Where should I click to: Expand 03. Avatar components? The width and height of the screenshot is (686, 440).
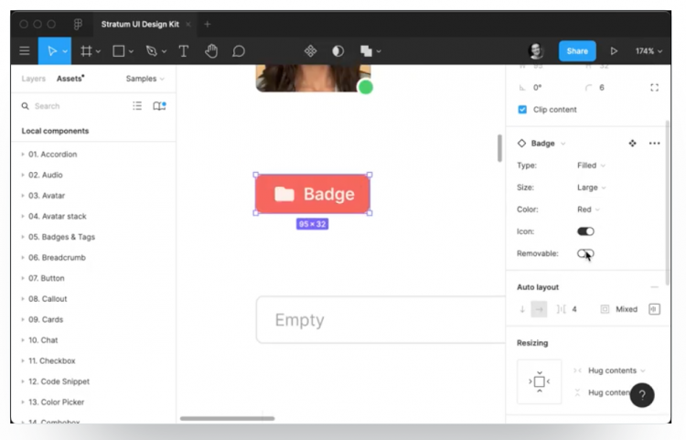point(43,196)
